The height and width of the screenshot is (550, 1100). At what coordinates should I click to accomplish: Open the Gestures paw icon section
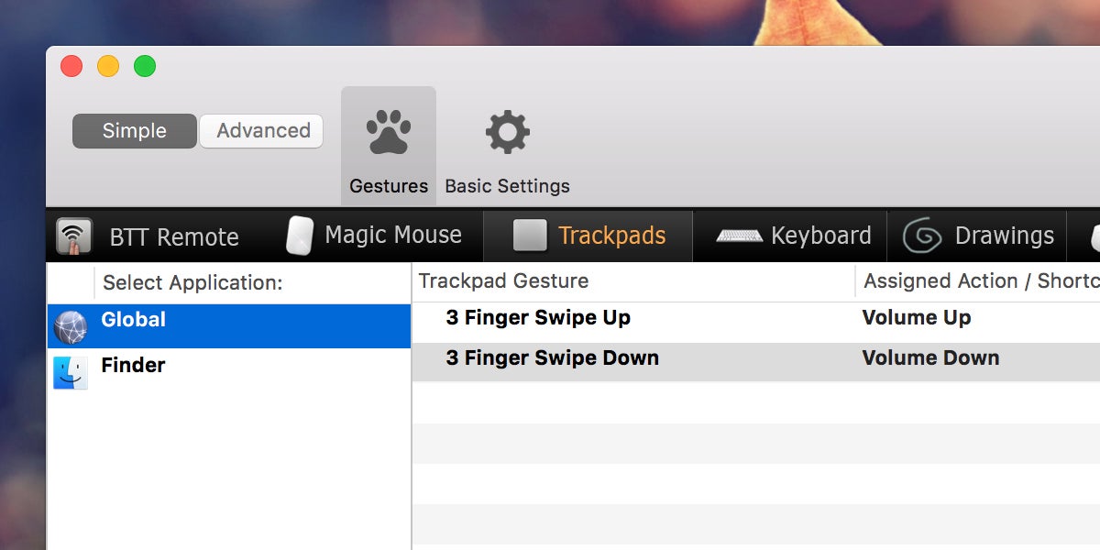389,134
